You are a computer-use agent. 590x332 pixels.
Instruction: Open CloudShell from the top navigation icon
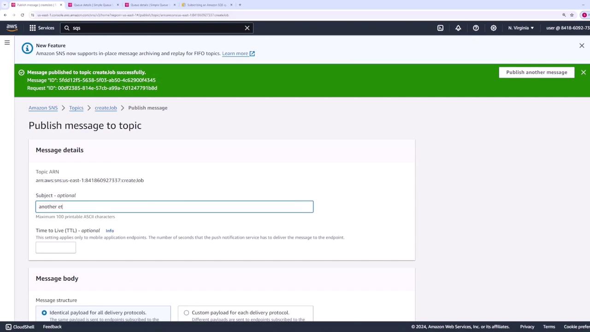[x=440, y=28]
